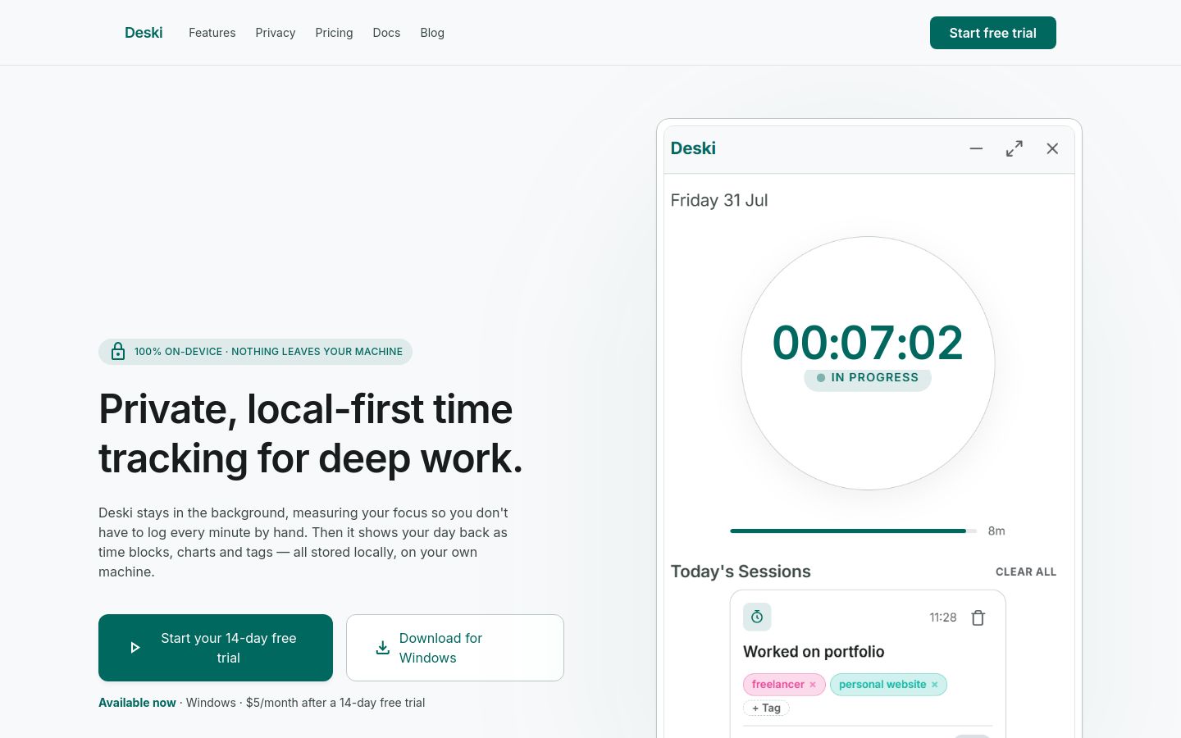This screenshot has width=1181, height=738.
Task: Minimize the Deski app window
Action: pyautogui.click(x=976, y=148)
